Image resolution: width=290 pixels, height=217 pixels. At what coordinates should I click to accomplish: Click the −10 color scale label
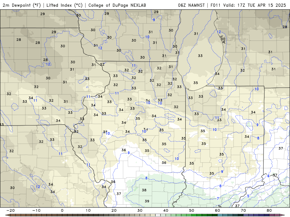(x=36, y=210)
